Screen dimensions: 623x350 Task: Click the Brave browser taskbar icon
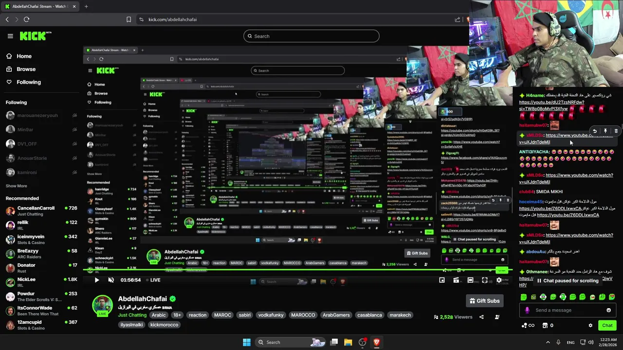click(x=377, y=342)
